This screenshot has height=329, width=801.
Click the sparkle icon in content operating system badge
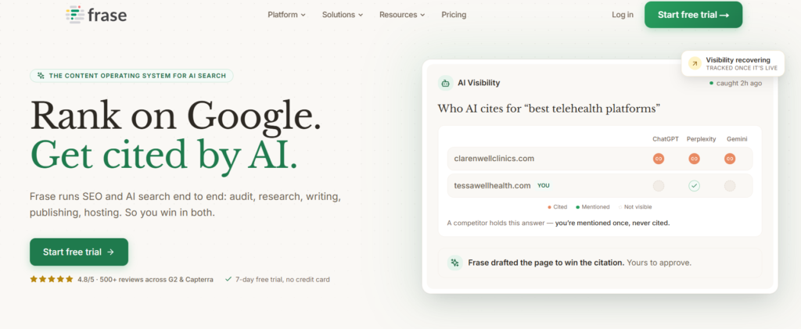click(41, 76)
